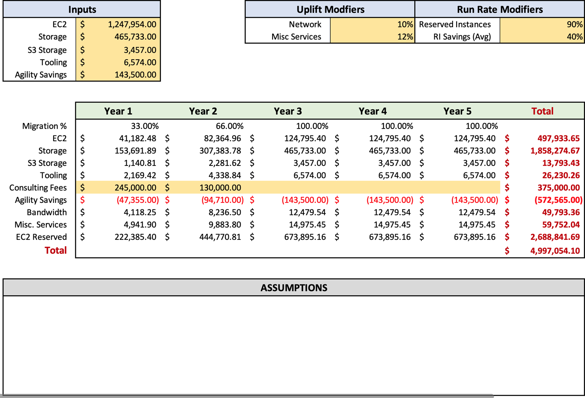The width and height of the screenshot is (585, 398).
Task: Click Year 2 Tooling cell 4,338.84
Action: click(x=225, y=175)
